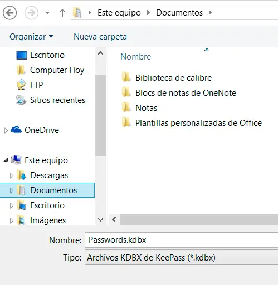
Task: Open recent locations dropdown arrow
Action: [x=47, y=13]
